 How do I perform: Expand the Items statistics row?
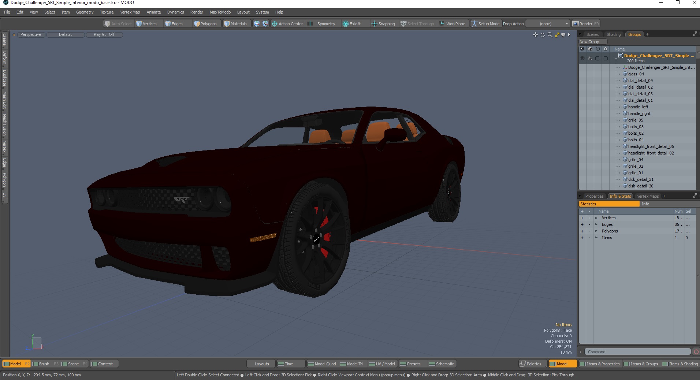pos(596,238)
